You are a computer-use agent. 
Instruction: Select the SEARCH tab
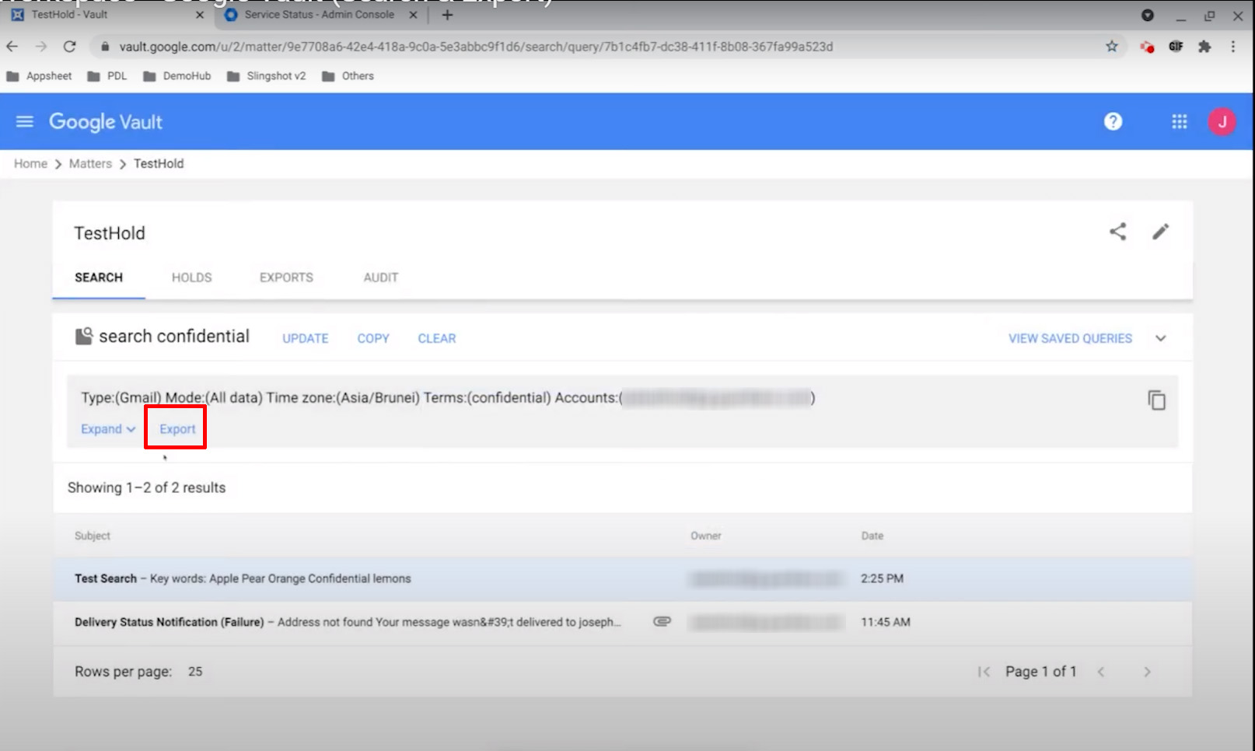[x=99, y=278]
